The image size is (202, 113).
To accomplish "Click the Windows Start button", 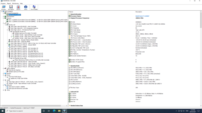I will (x=3, y=111).
